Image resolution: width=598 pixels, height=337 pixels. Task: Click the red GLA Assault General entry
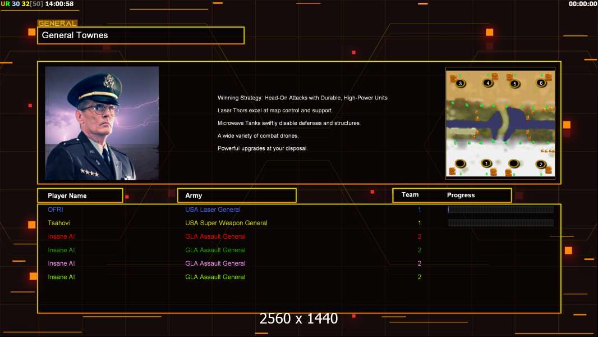tap(215, 236)
